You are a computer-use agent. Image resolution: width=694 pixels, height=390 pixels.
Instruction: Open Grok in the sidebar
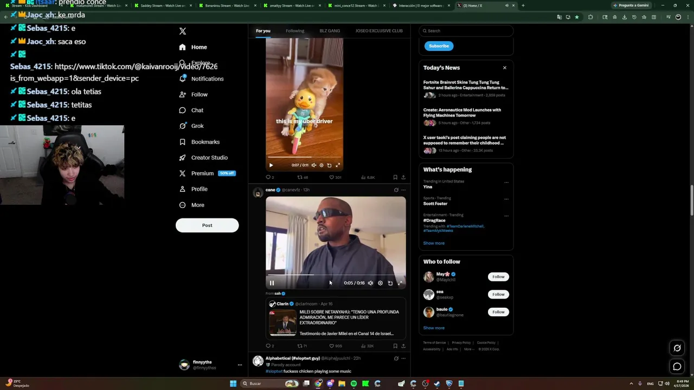(191, 126)
